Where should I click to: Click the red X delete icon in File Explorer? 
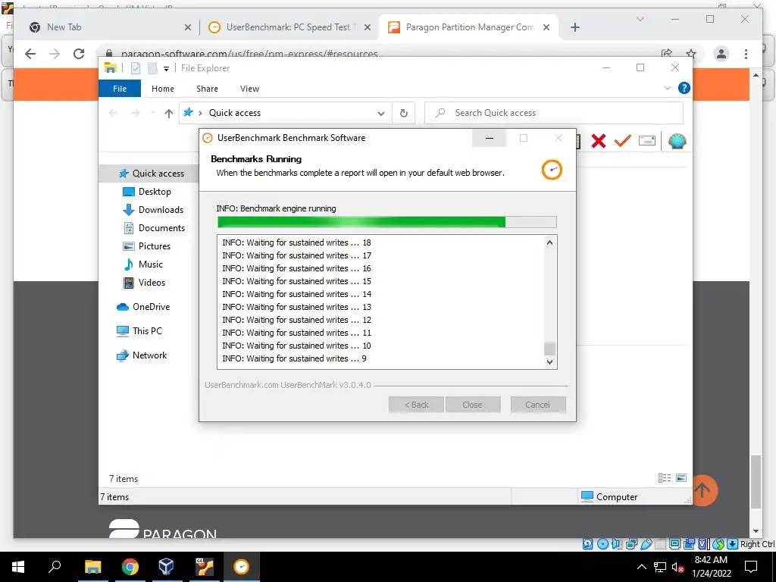click(599, 142)
